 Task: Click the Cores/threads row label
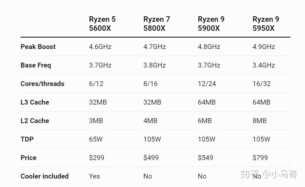42,84
